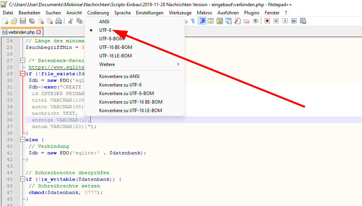This screenshot has width=362, height=206.
Task: Click Konvertiere zu UTF-8
Action: point(120,85)
